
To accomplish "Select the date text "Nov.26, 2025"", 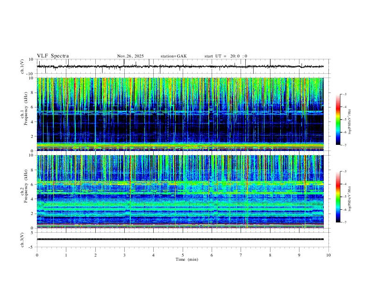I will pos(130,56).
